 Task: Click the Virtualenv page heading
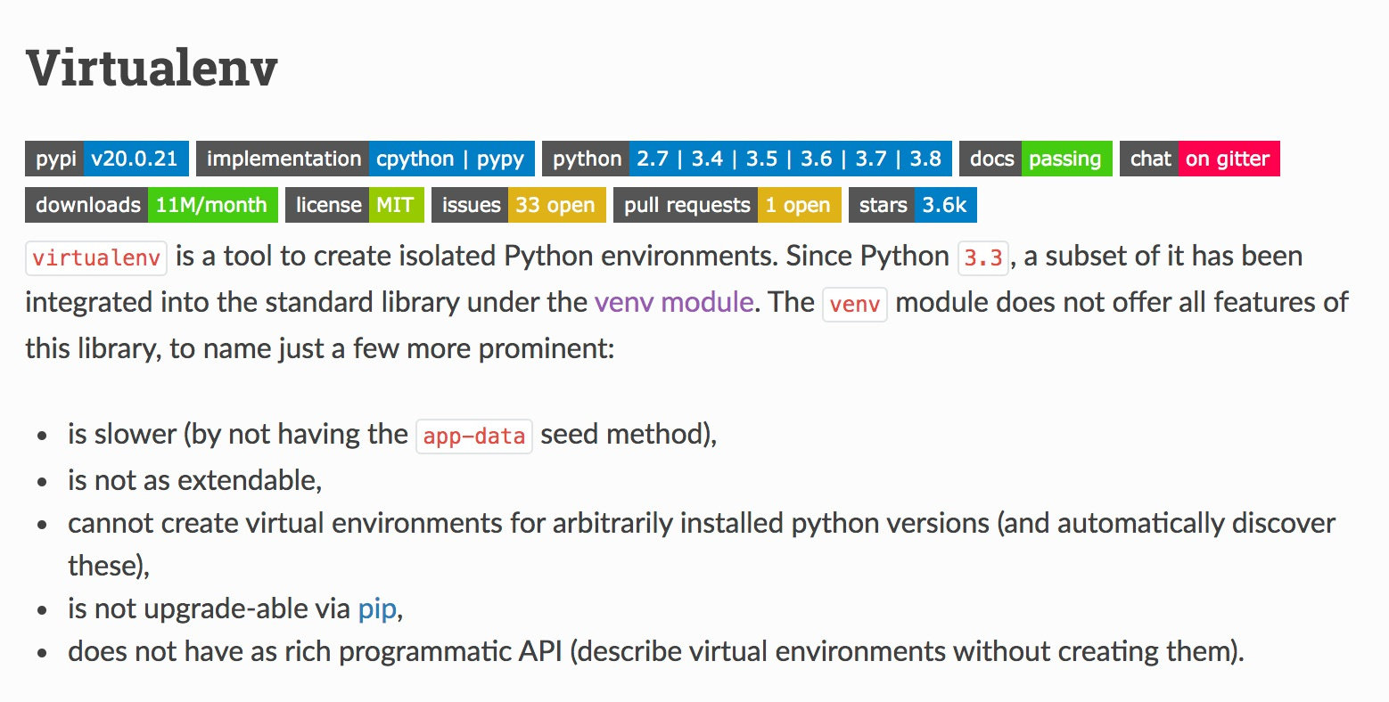152,68
